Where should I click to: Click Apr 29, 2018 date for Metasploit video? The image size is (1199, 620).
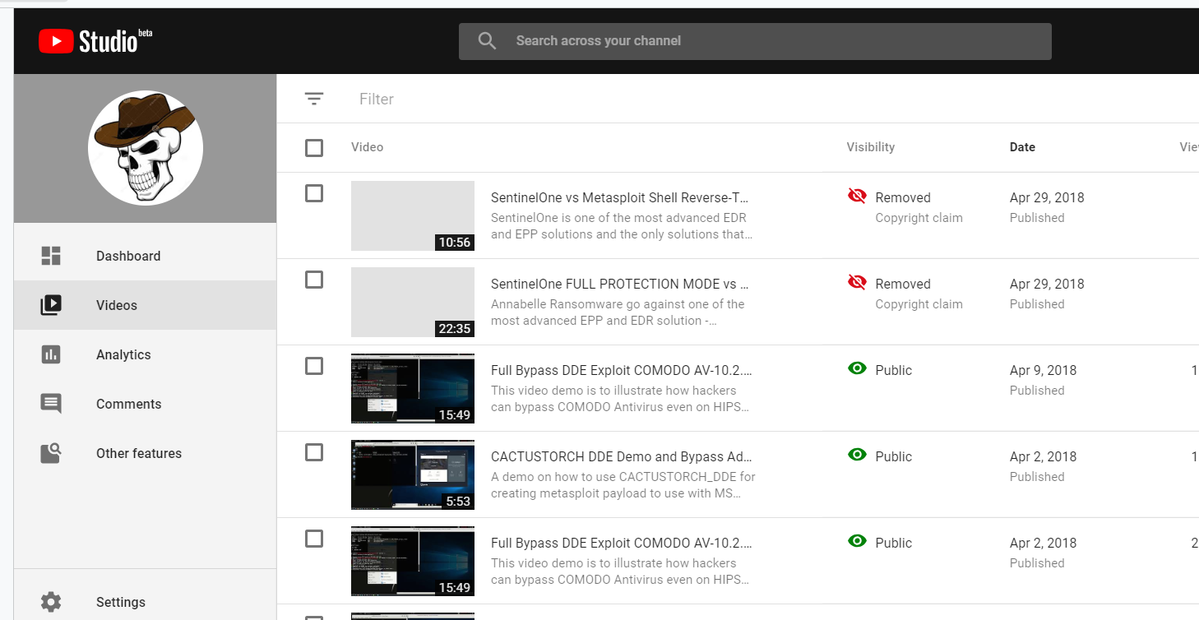pos(1047,197)
